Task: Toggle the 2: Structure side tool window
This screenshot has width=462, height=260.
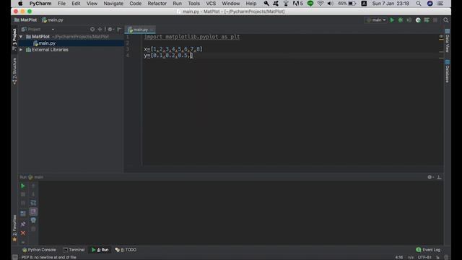Action: tap(14, 71)
